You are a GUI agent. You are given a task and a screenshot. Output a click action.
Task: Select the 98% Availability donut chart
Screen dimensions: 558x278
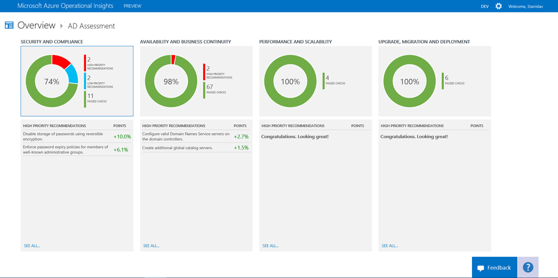pos(171,81)
